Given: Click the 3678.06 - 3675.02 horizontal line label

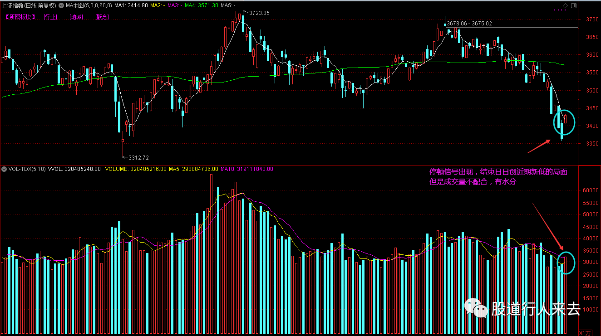Looking at the screenshot, I should [469, 23].
